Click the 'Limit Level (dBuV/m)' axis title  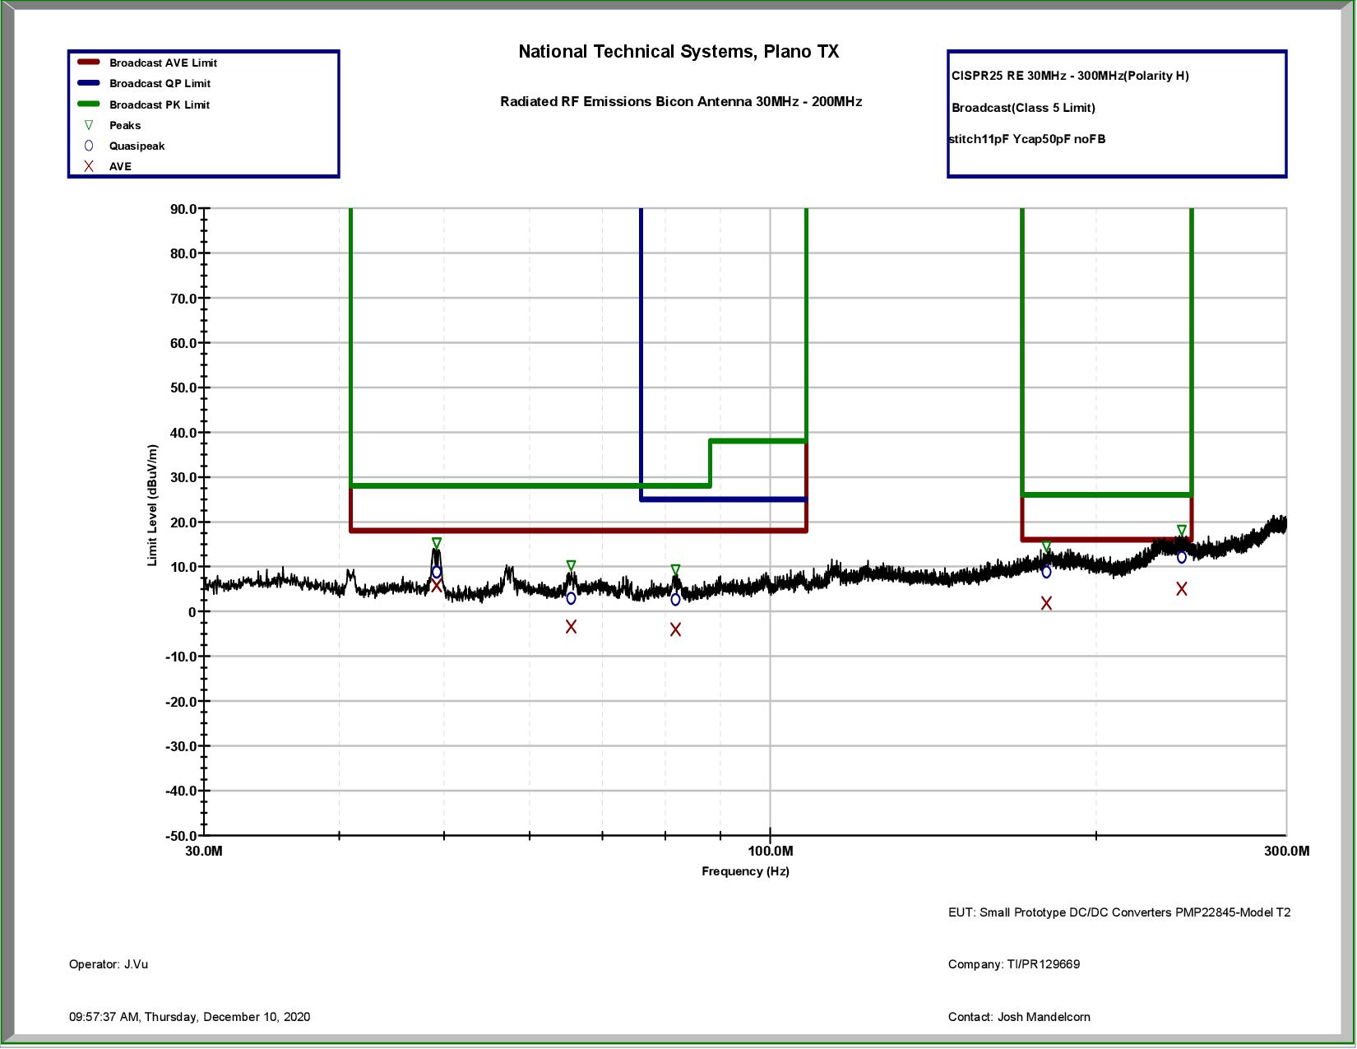[152, 505]
